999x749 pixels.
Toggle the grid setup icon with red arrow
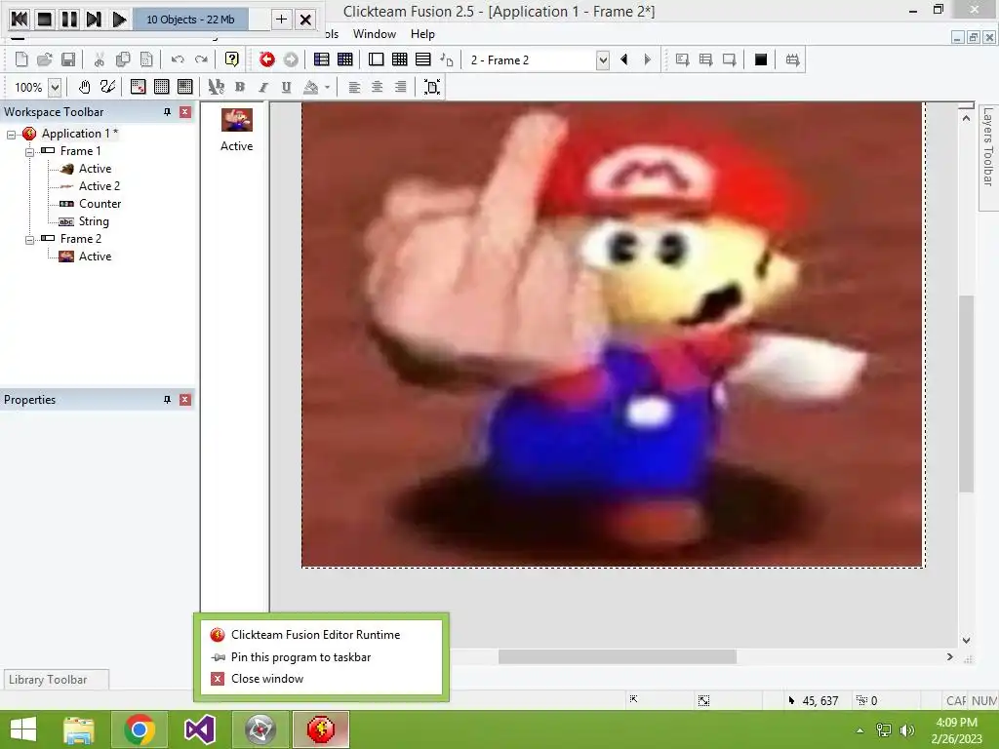138,87
